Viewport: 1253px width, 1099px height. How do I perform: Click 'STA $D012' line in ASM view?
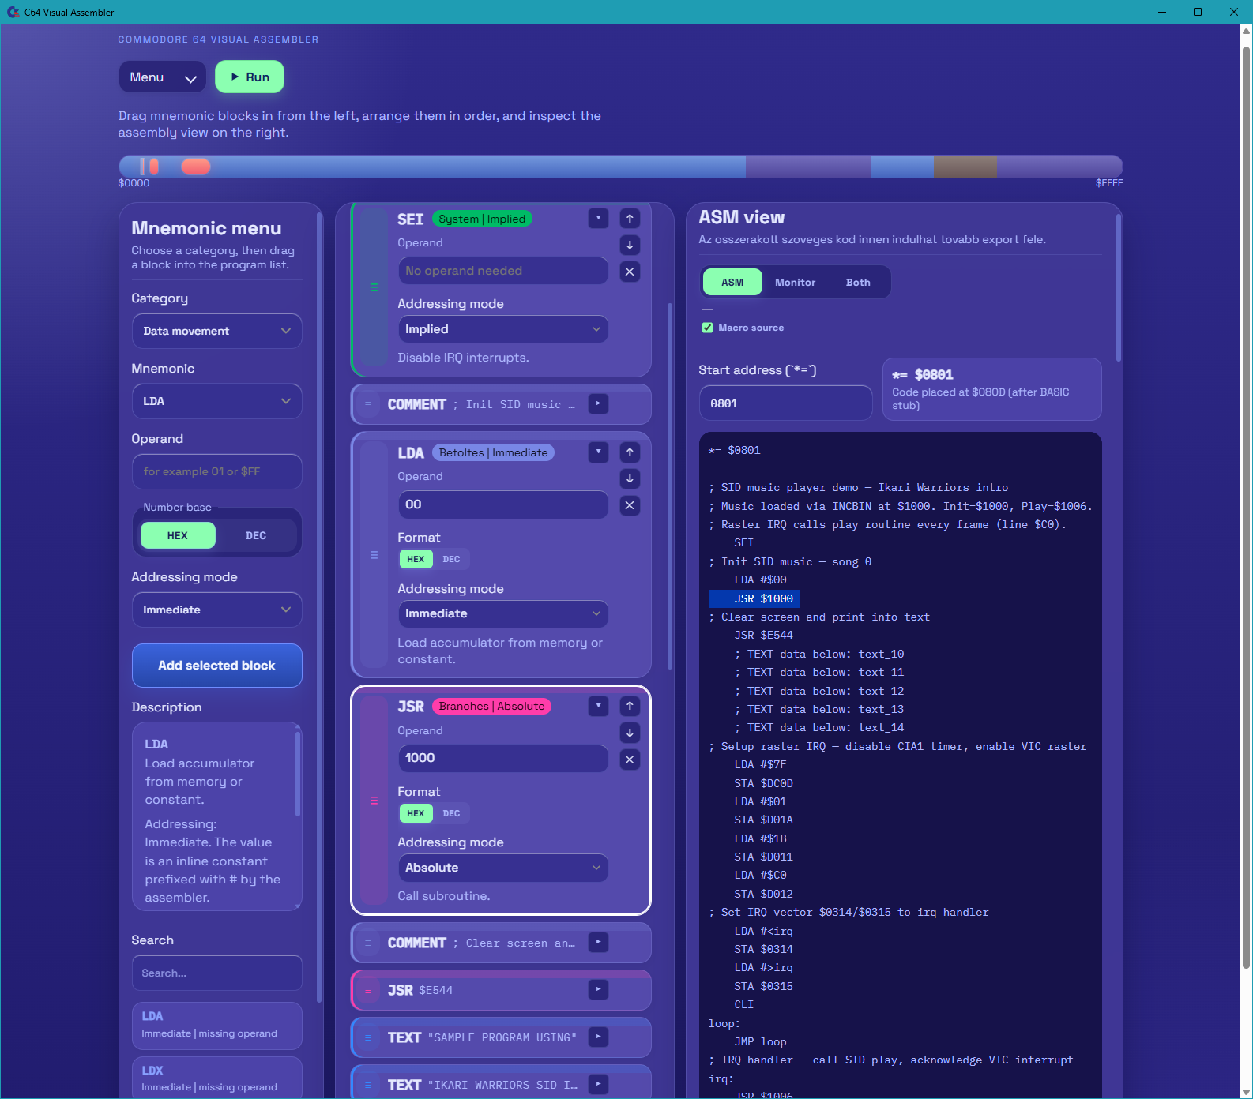pyautogui.click(x=763, y=894)
